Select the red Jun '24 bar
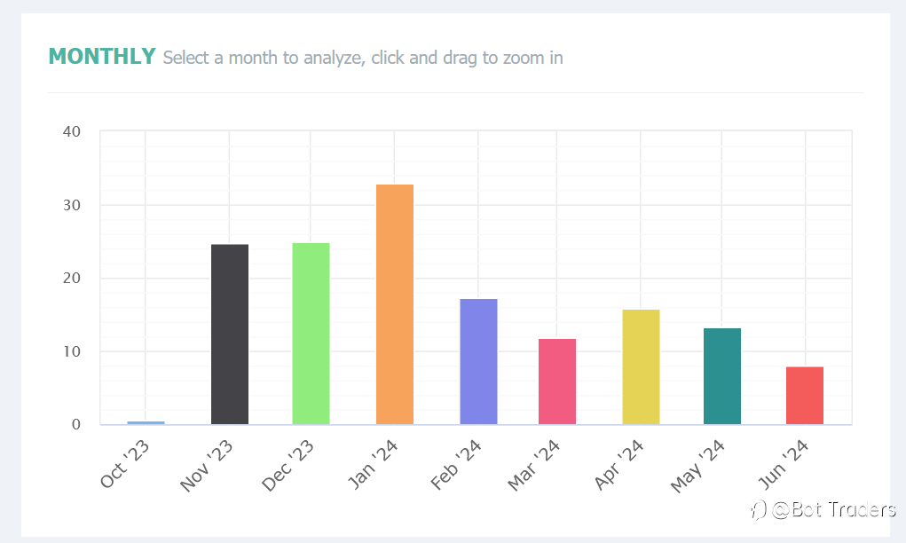 pos(804,395)
